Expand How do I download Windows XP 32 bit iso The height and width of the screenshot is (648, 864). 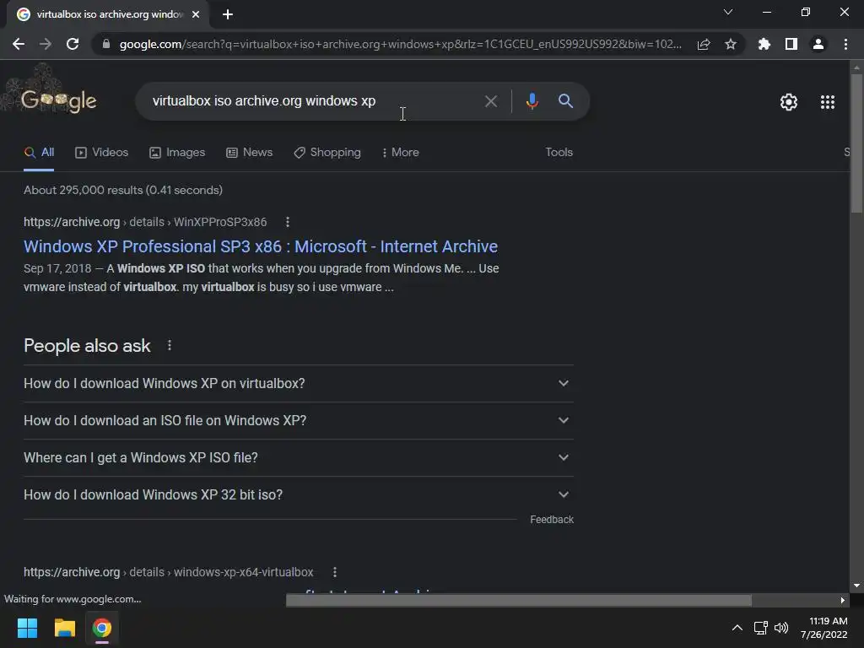coord(298,494)
